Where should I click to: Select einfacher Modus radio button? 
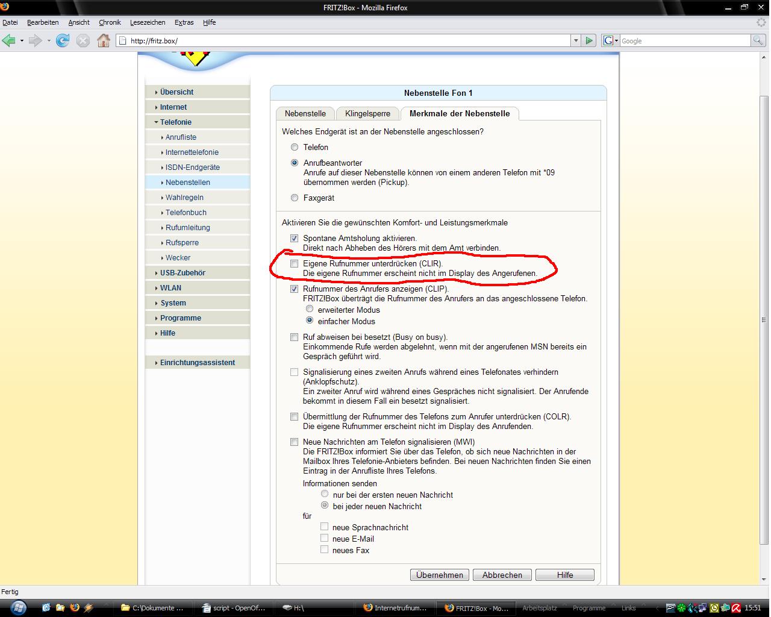tap(310, 321)
